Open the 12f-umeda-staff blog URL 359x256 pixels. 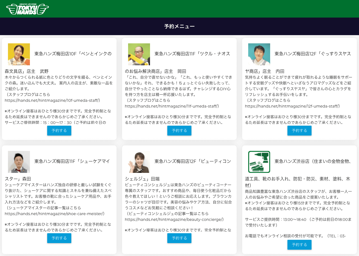coord(292,106)
